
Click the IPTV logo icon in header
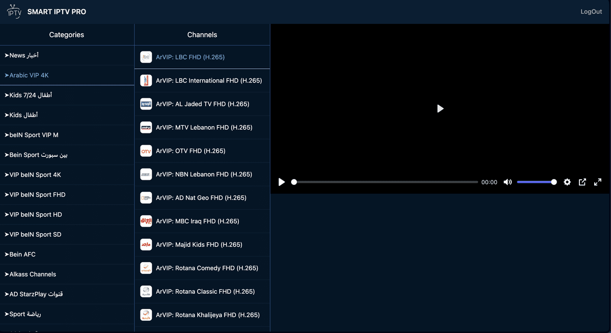[x=14, y=11]
